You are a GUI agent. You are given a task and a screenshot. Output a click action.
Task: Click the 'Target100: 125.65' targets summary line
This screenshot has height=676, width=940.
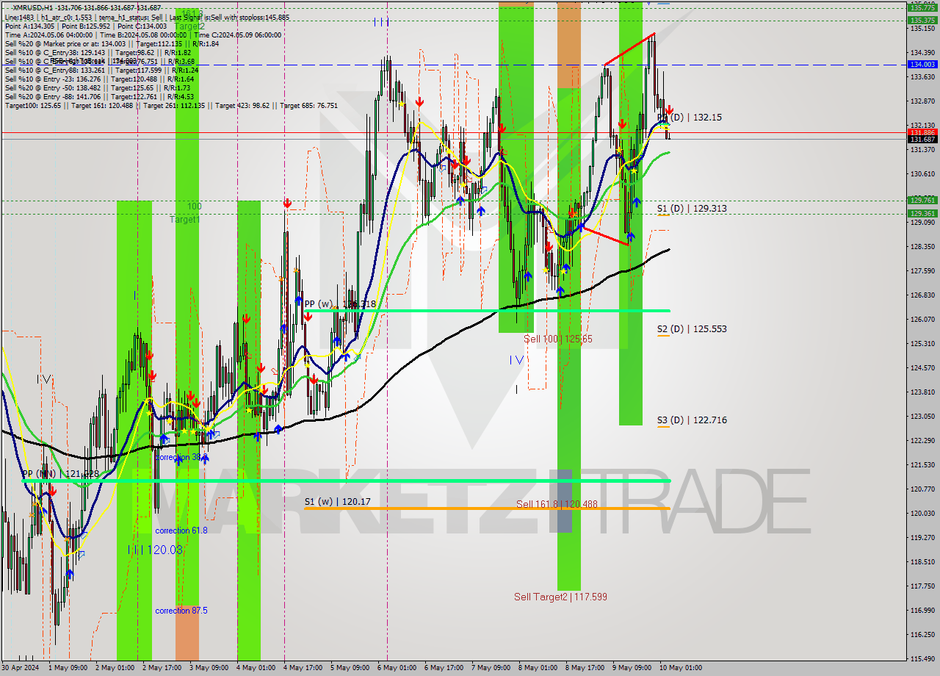tap(171, 106)
